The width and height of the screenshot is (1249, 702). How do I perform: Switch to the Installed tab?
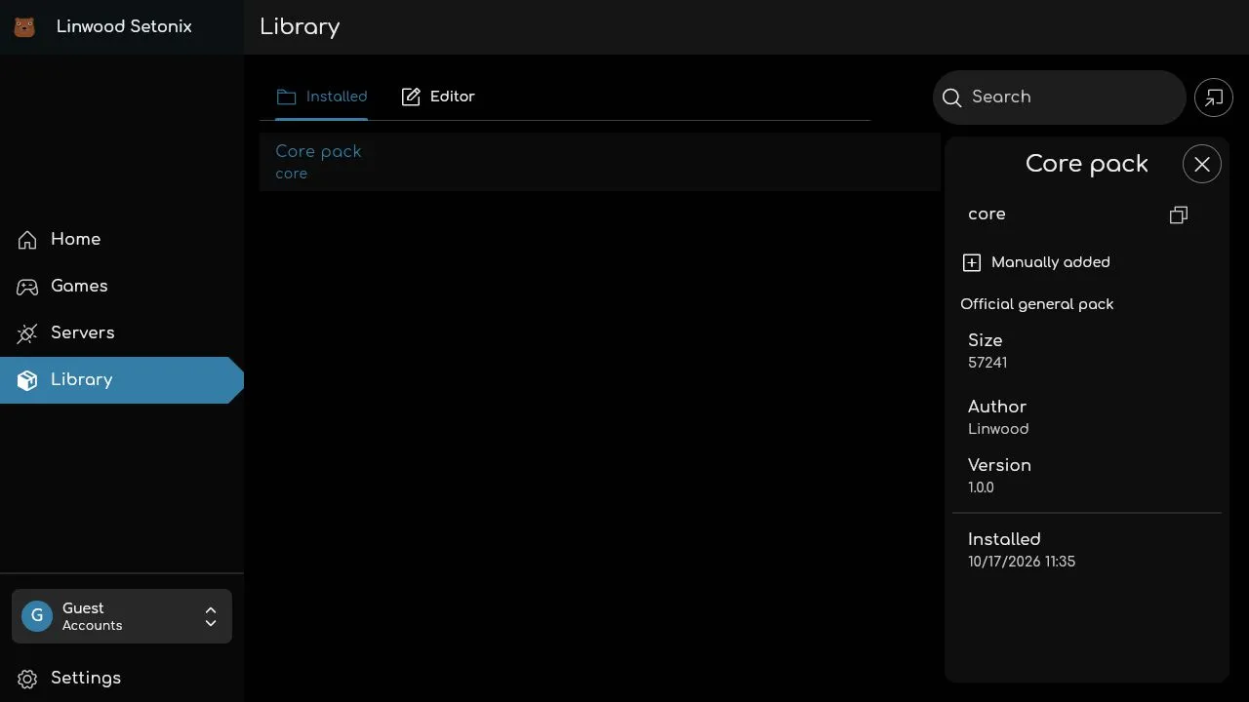click(321, 97)
